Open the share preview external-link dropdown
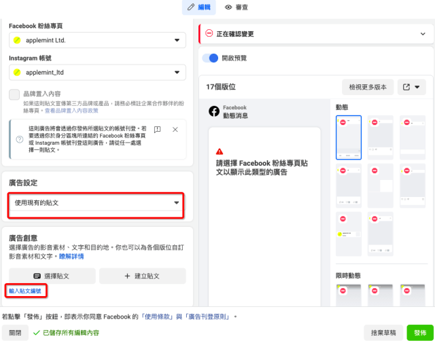435x343 pixels. (411, 87)
